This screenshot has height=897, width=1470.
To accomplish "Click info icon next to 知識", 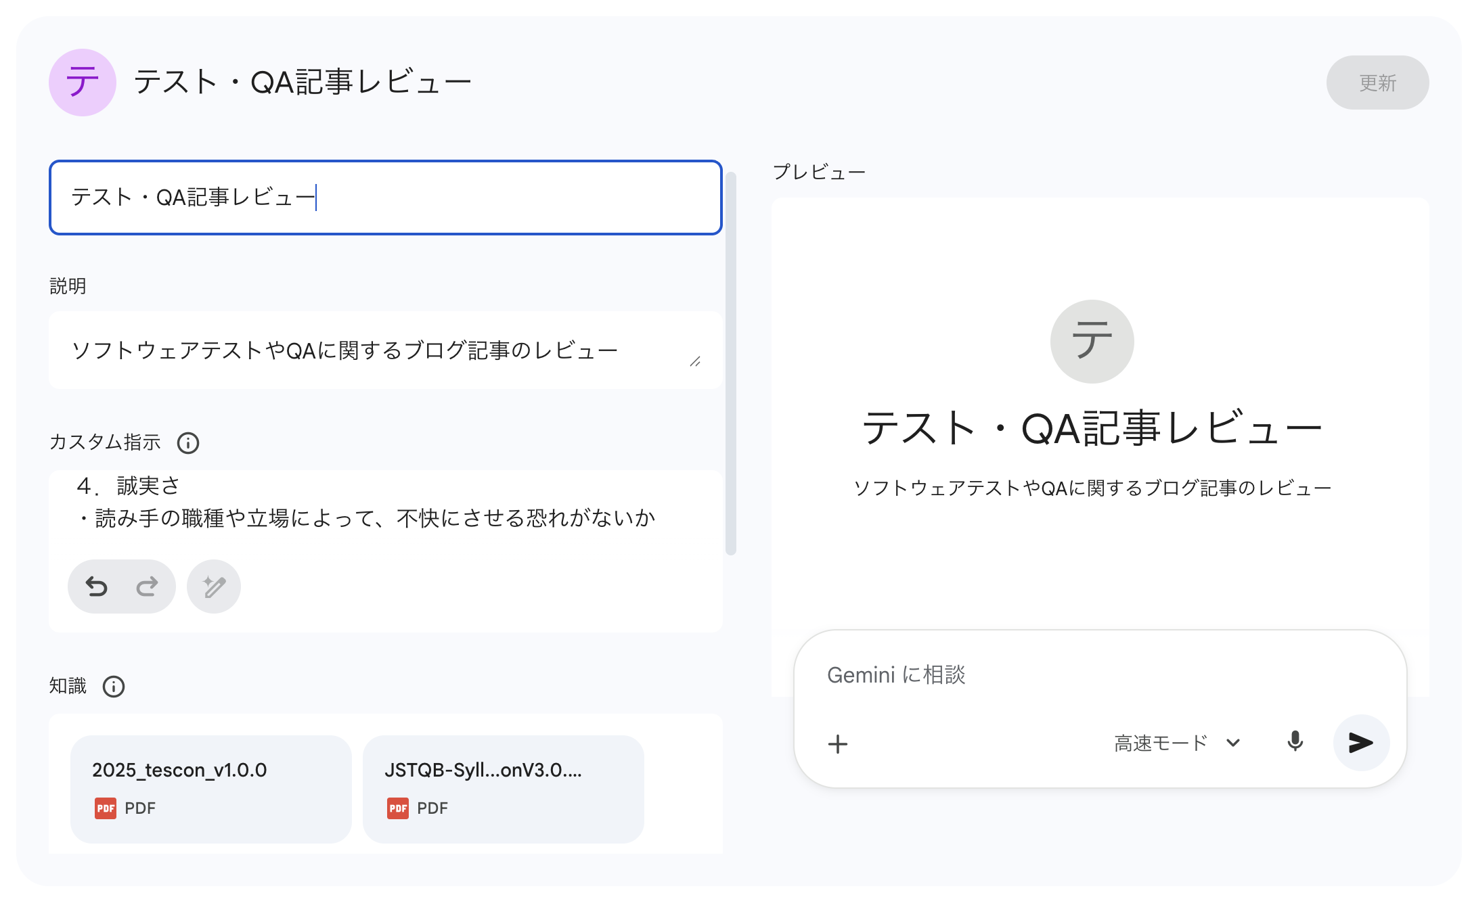I will pos(114,687).
